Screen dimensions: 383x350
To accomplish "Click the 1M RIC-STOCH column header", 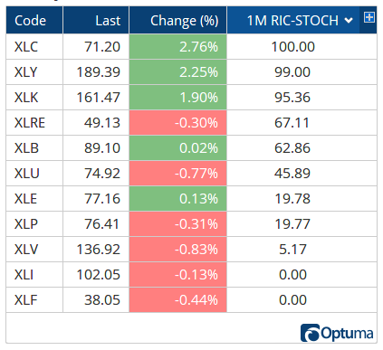I will coord(293,20).
